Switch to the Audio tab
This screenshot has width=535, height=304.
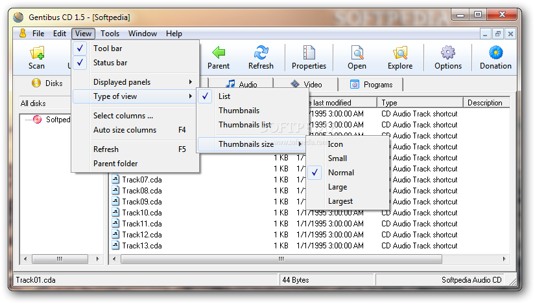(x=241, y=85)
